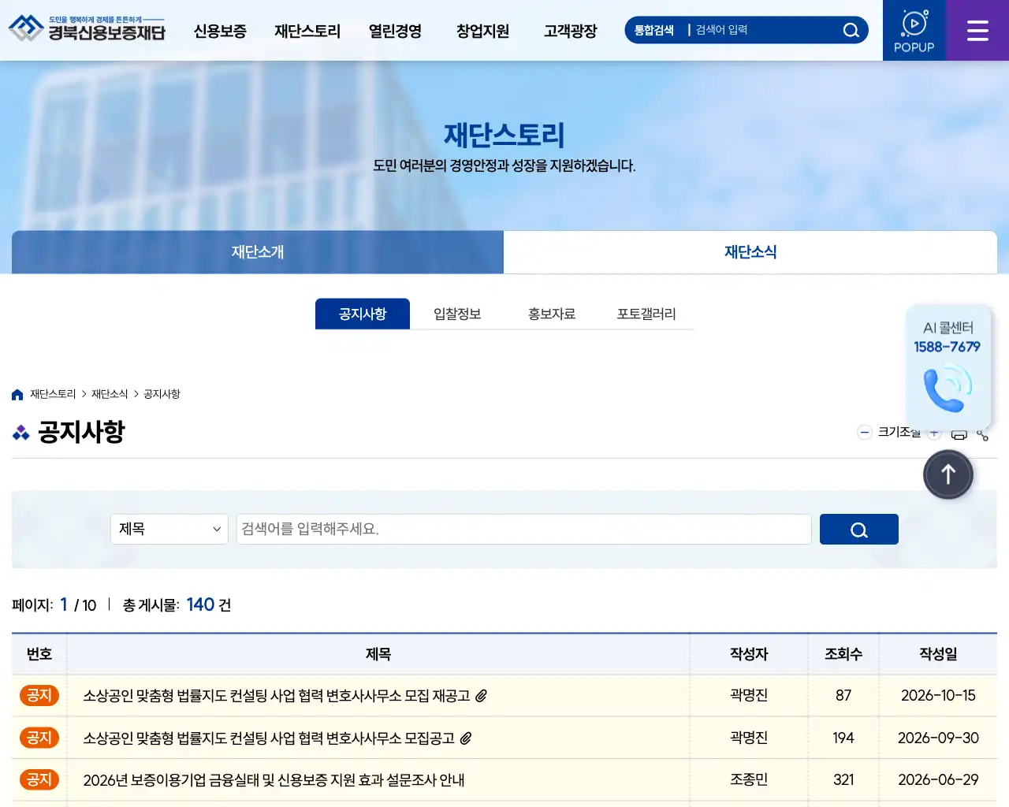
Task: Decrease text size with the minus icon
Action: click(865, 432)
